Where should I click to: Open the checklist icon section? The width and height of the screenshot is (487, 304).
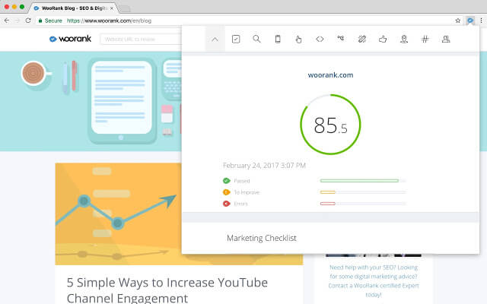tap(236, 39)
